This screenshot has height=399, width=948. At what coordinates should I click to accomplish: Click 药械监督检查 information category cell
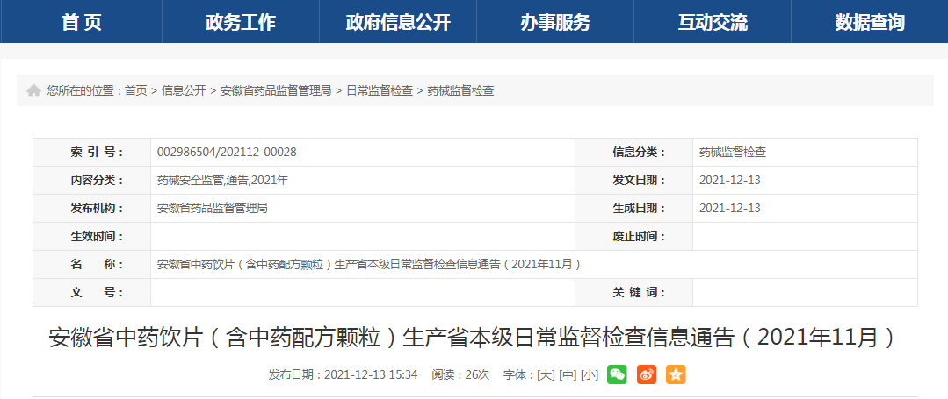pos(806,152)
